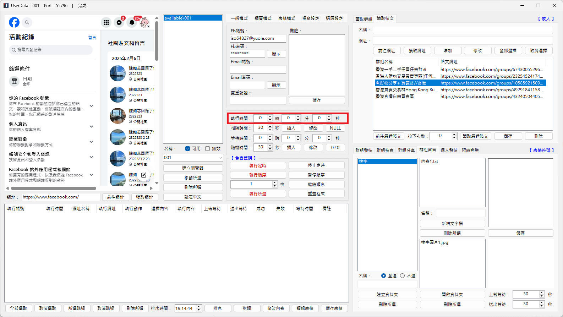This screenshot has height=317, width=563.
Task: Click the 讀取最近貼文 button
Action: (x=475, y=136)
